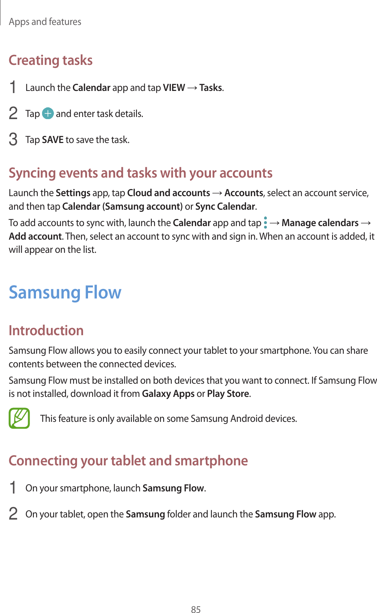Click the bold Add account text
This screenshot has width=377, height=613.
pos(35,236)
